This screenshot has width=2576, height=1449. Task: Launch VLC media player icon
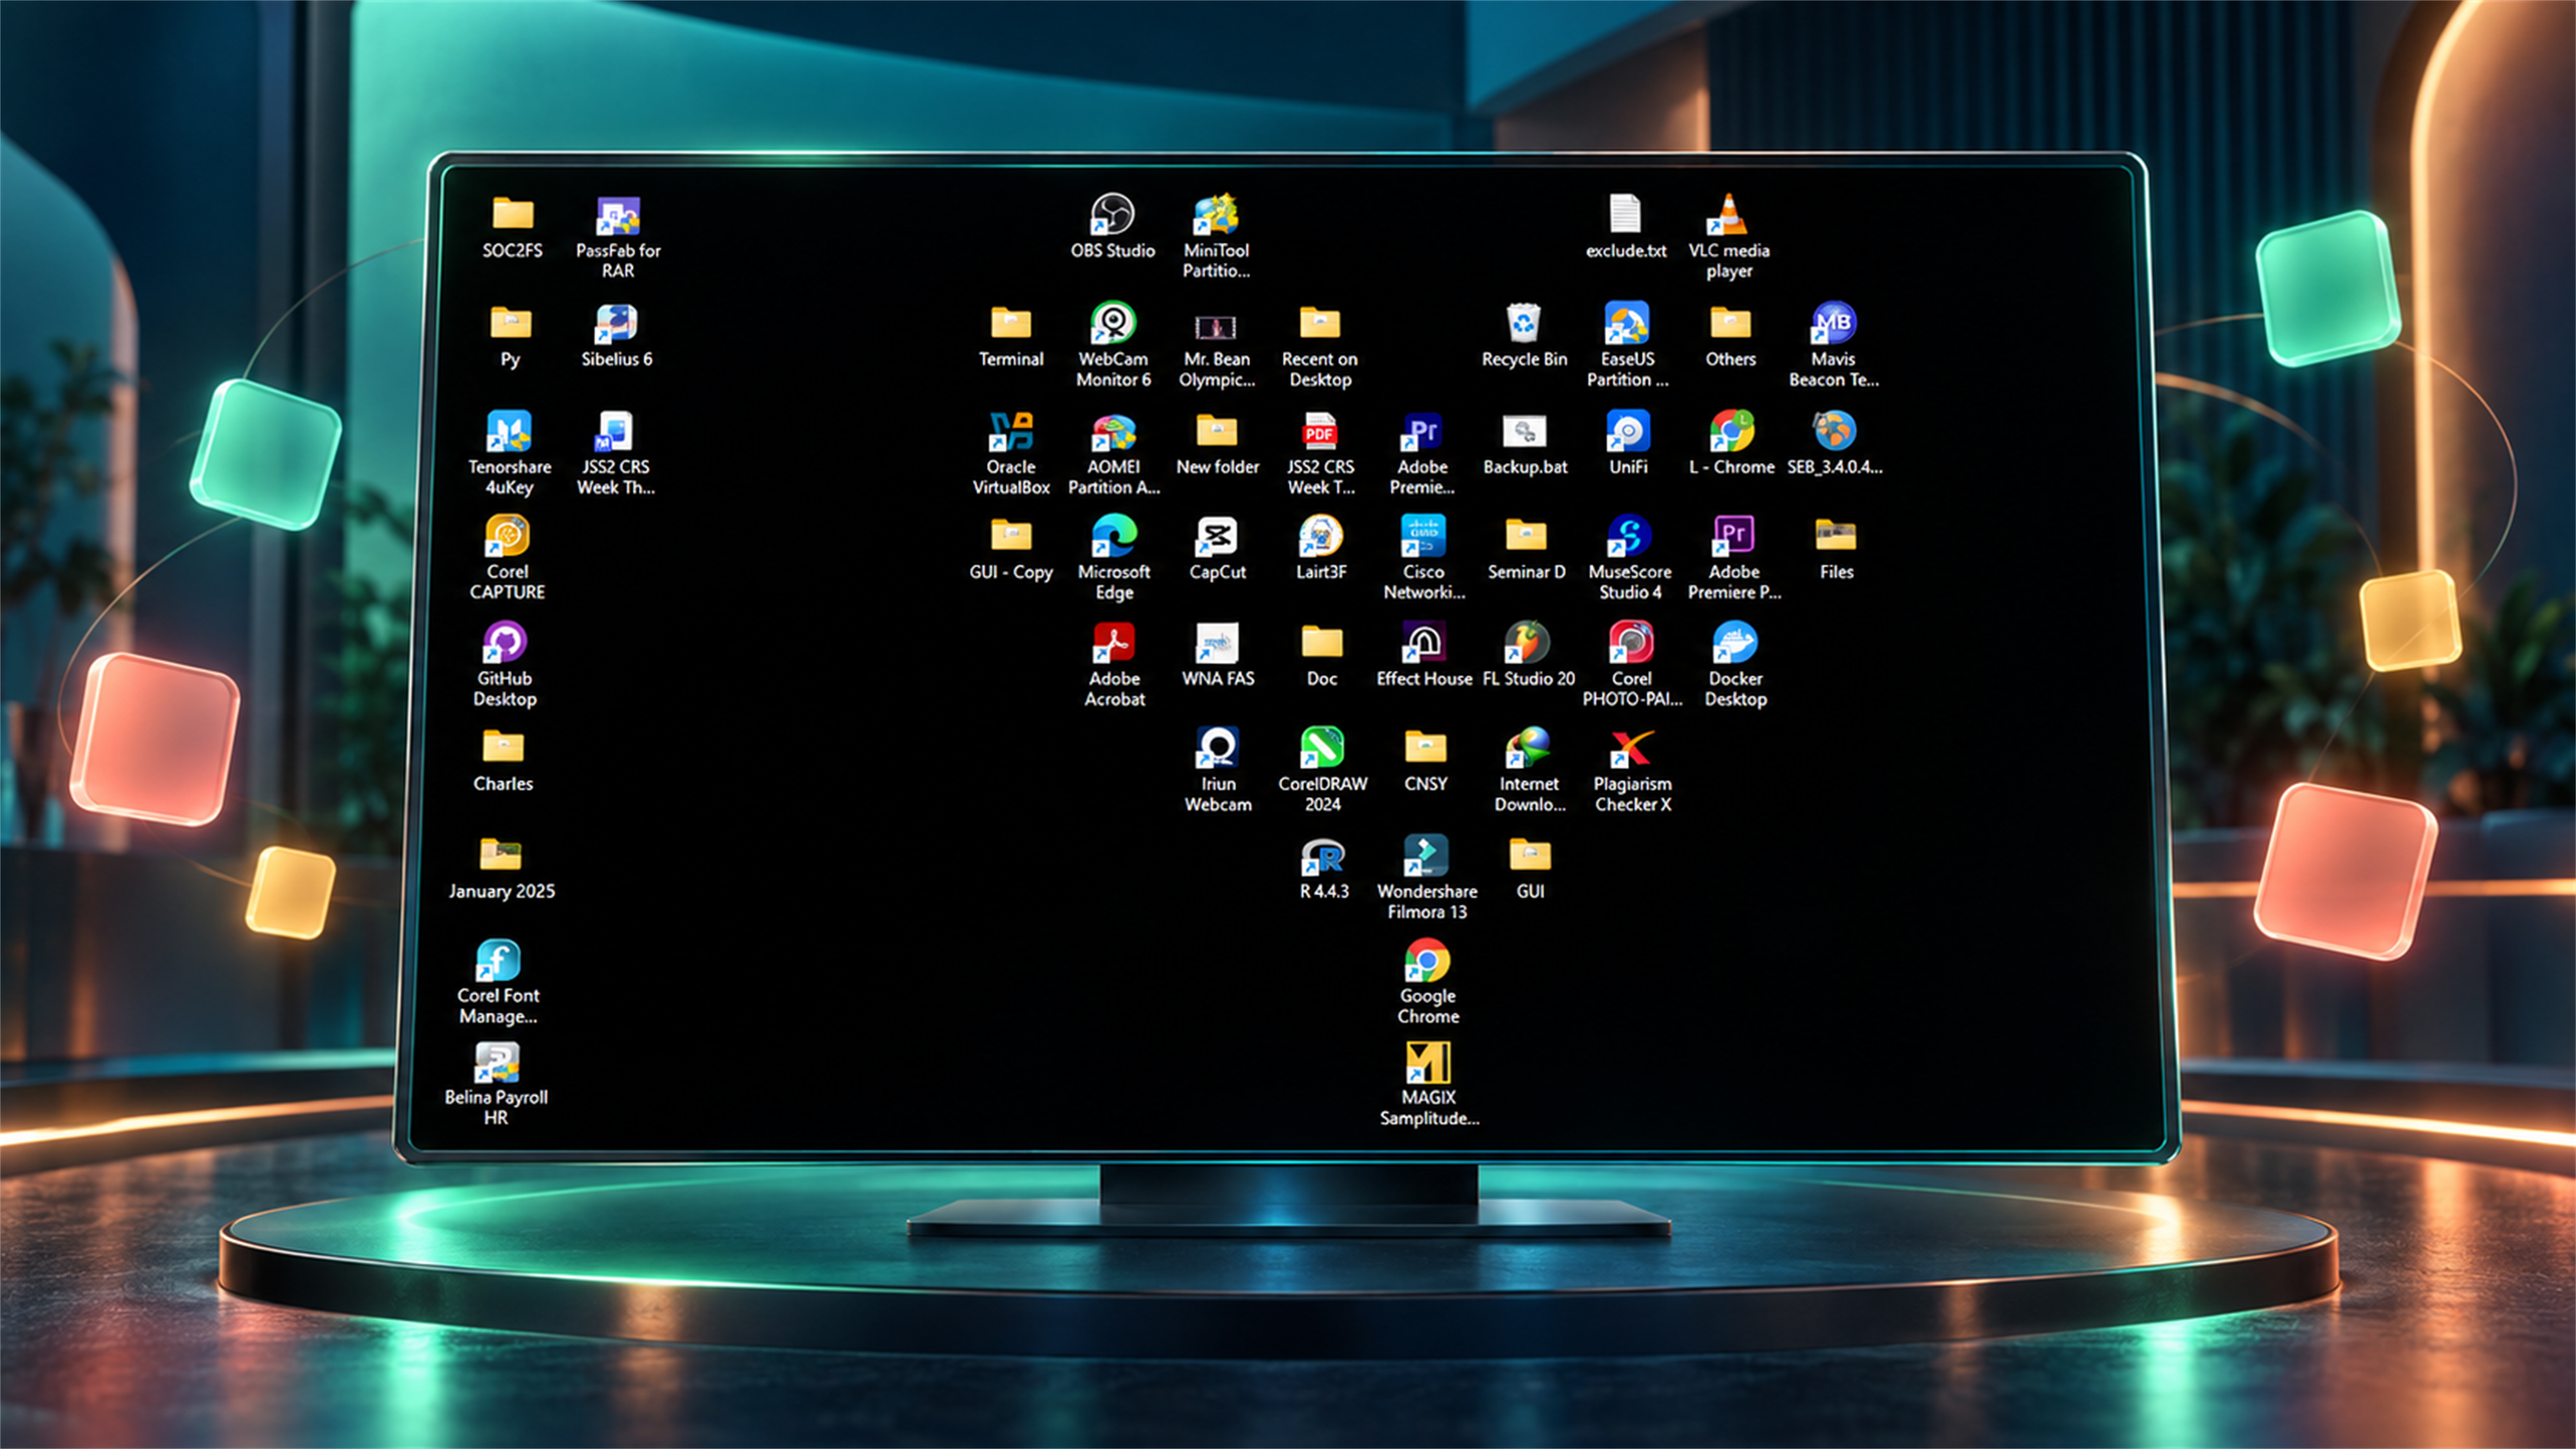1728,215
